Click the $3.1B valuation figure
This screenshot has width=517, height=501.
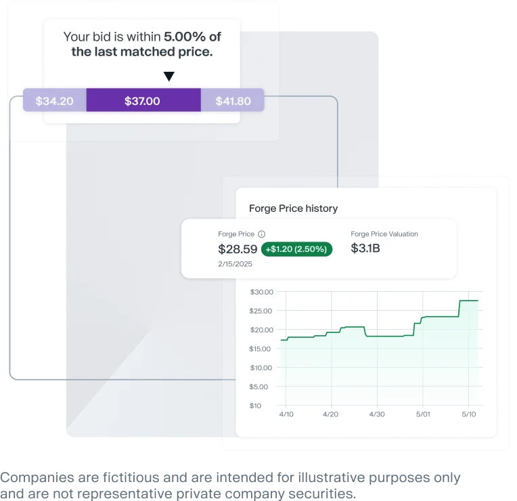point(365,248)
